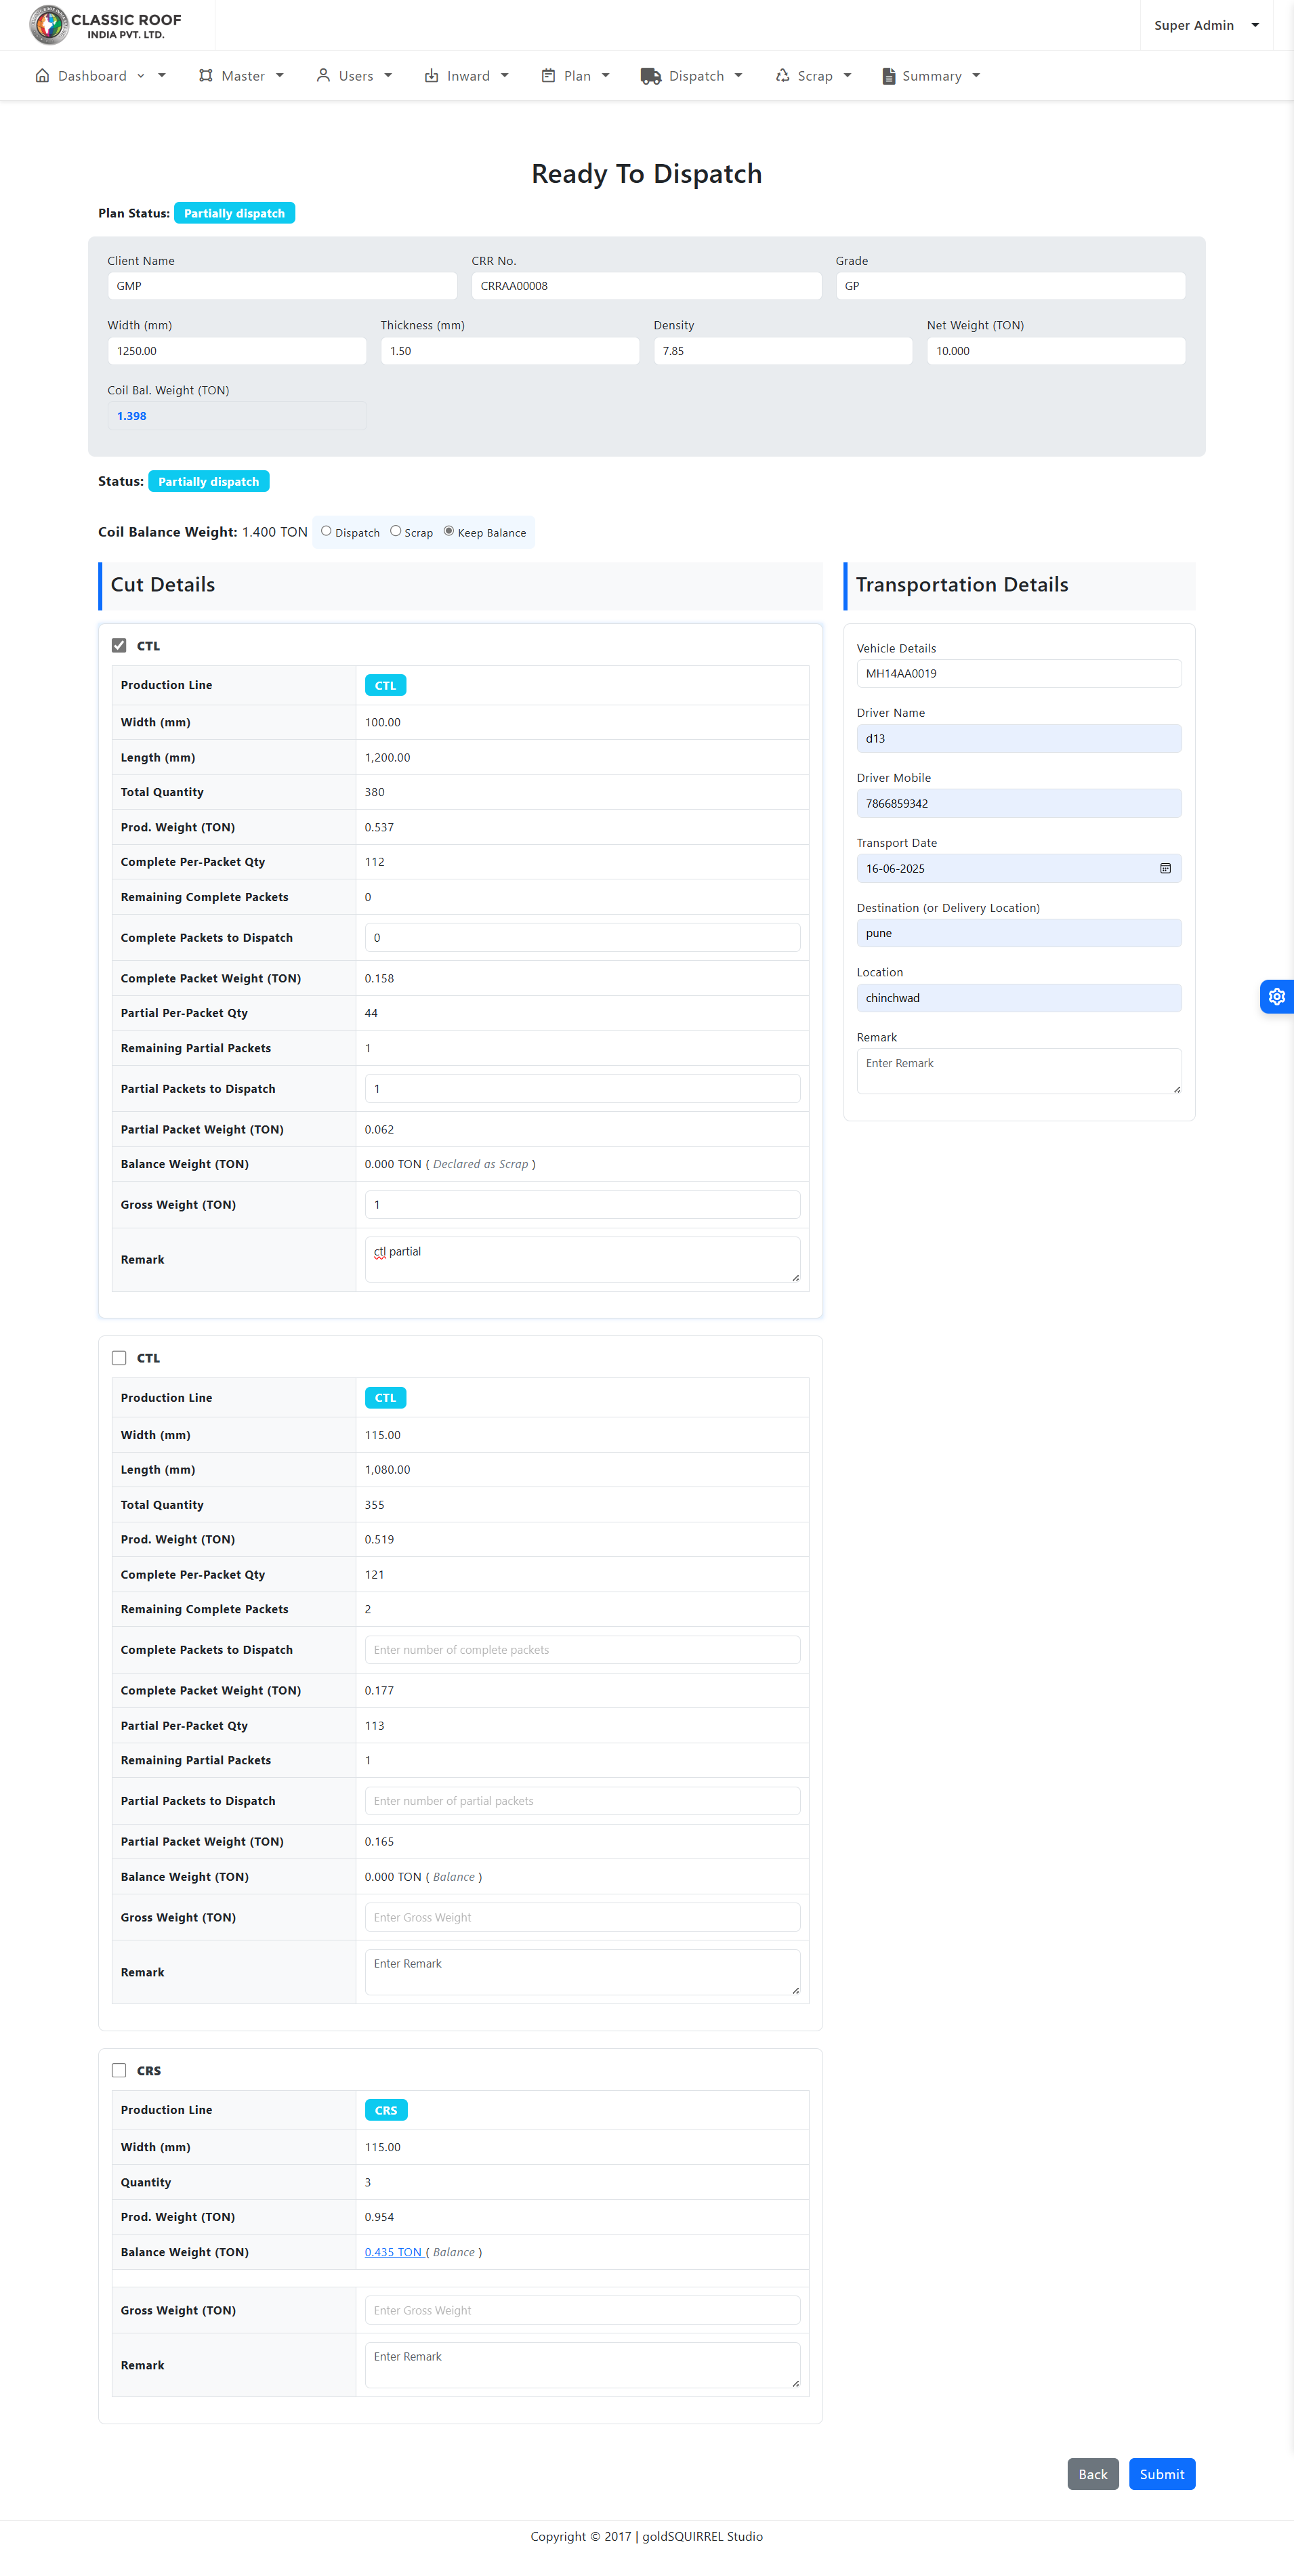Click the Dispatch truck icon

(650, 76)
